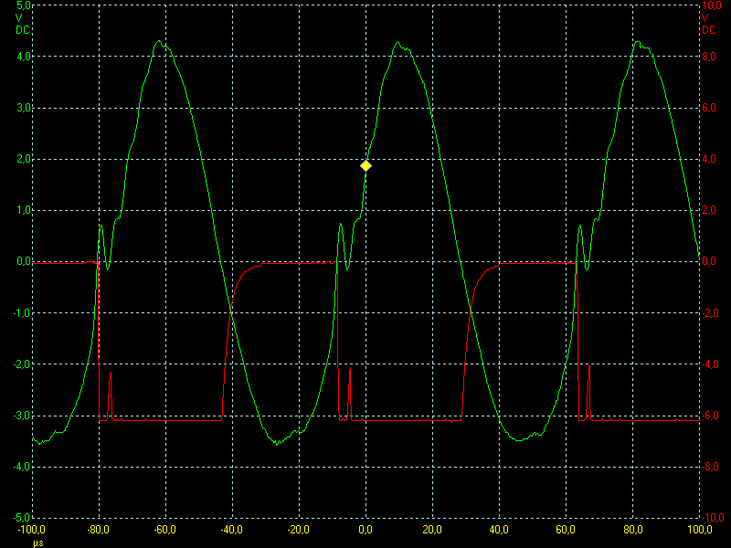Click the 100,0 time axis label
The width and height of the screenshot is (731, 548).
[x=700, y=530]
